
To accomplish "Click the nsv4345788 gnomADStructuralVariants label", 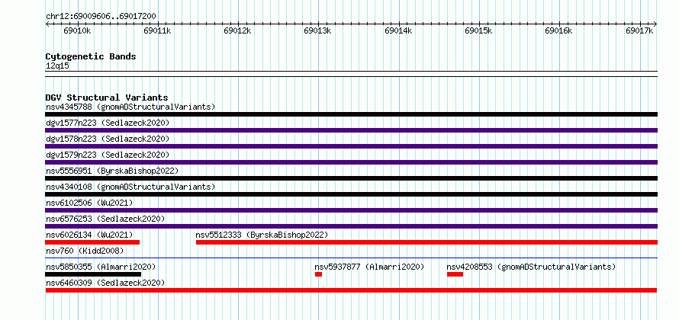I will point(130,107).
